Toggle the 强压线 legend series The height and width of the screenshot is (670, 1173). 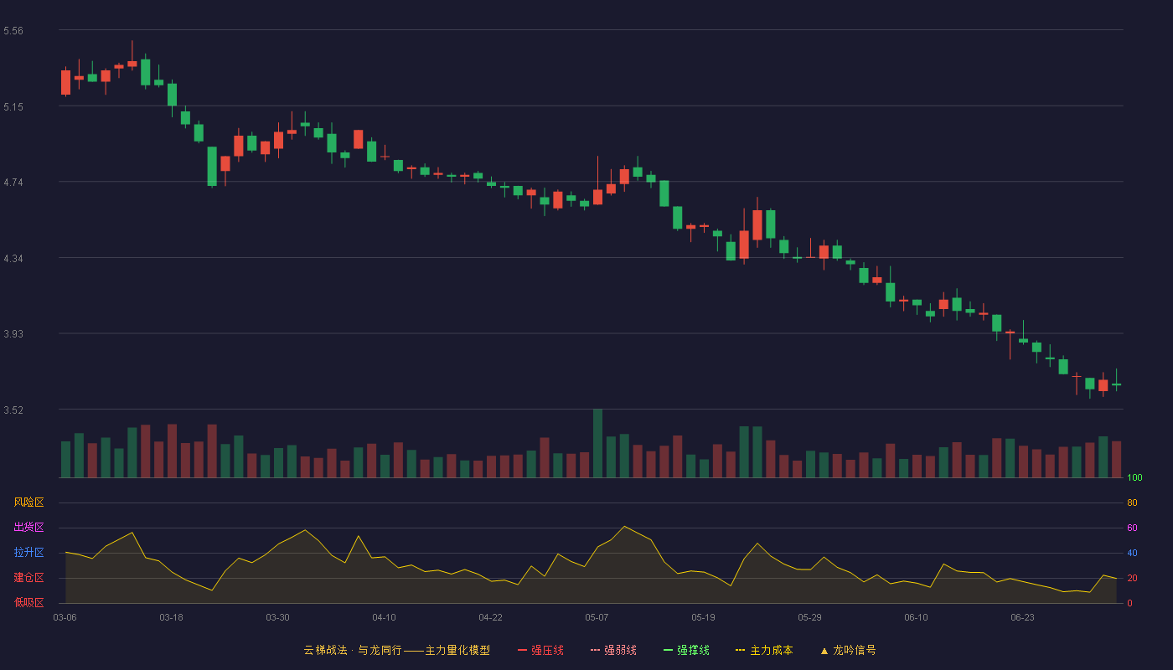[540, 650]
